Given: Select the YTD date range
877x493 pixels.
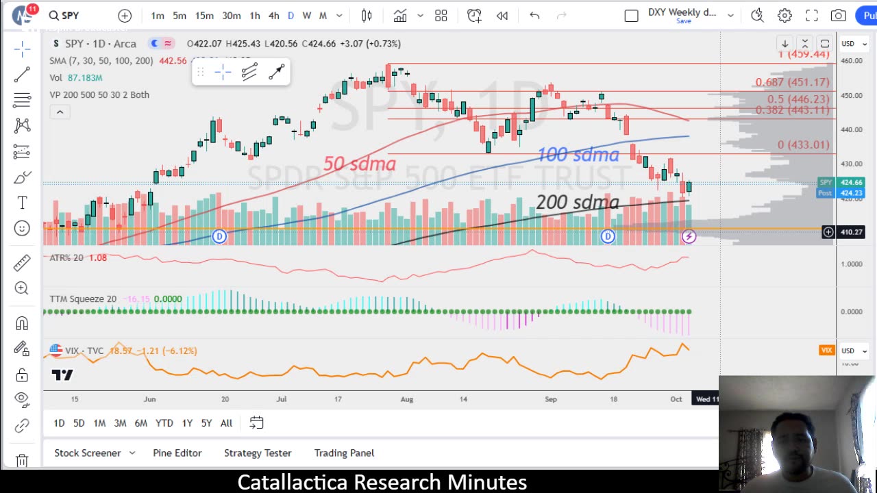Looking at the screenshot, I should click(x=164, y=423).
